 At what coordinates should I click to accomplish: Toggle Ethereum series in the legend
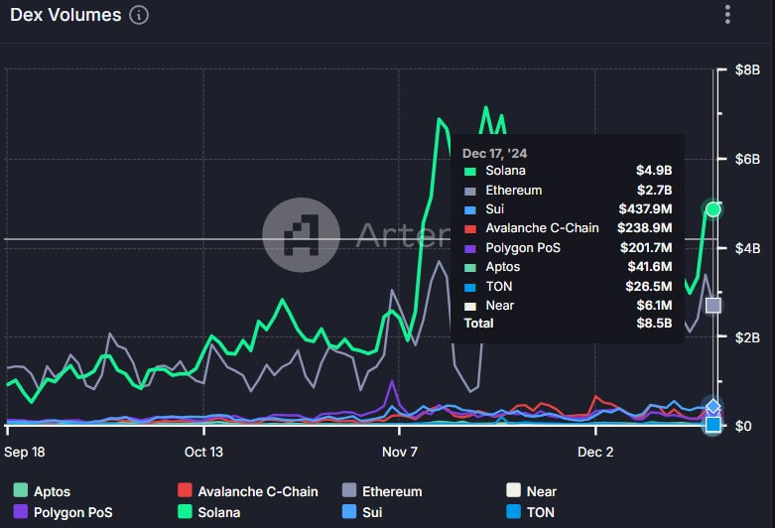(x=382, y=491)
